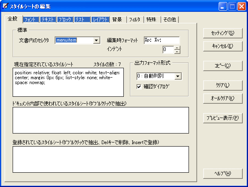Click the .menuitem selector text field

pos(74,40)
